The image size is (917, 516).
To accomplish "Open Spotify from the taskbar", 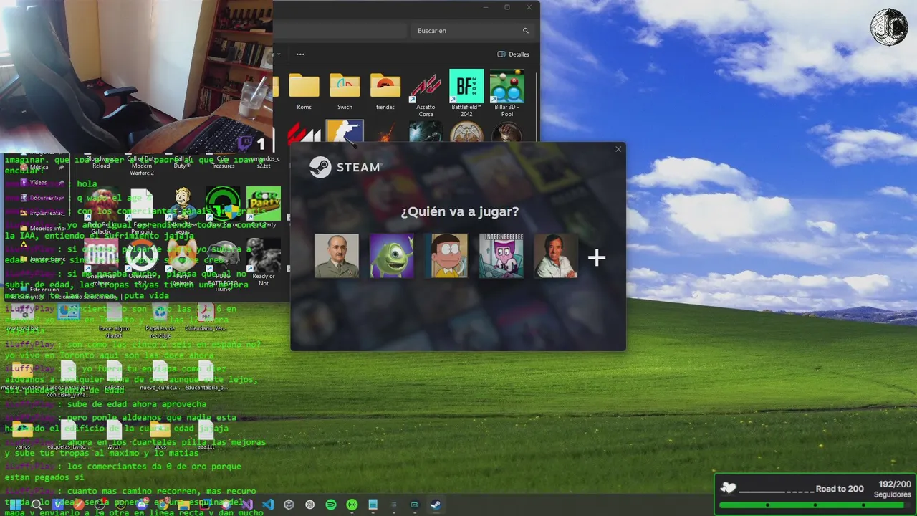I will coord(331,505).
